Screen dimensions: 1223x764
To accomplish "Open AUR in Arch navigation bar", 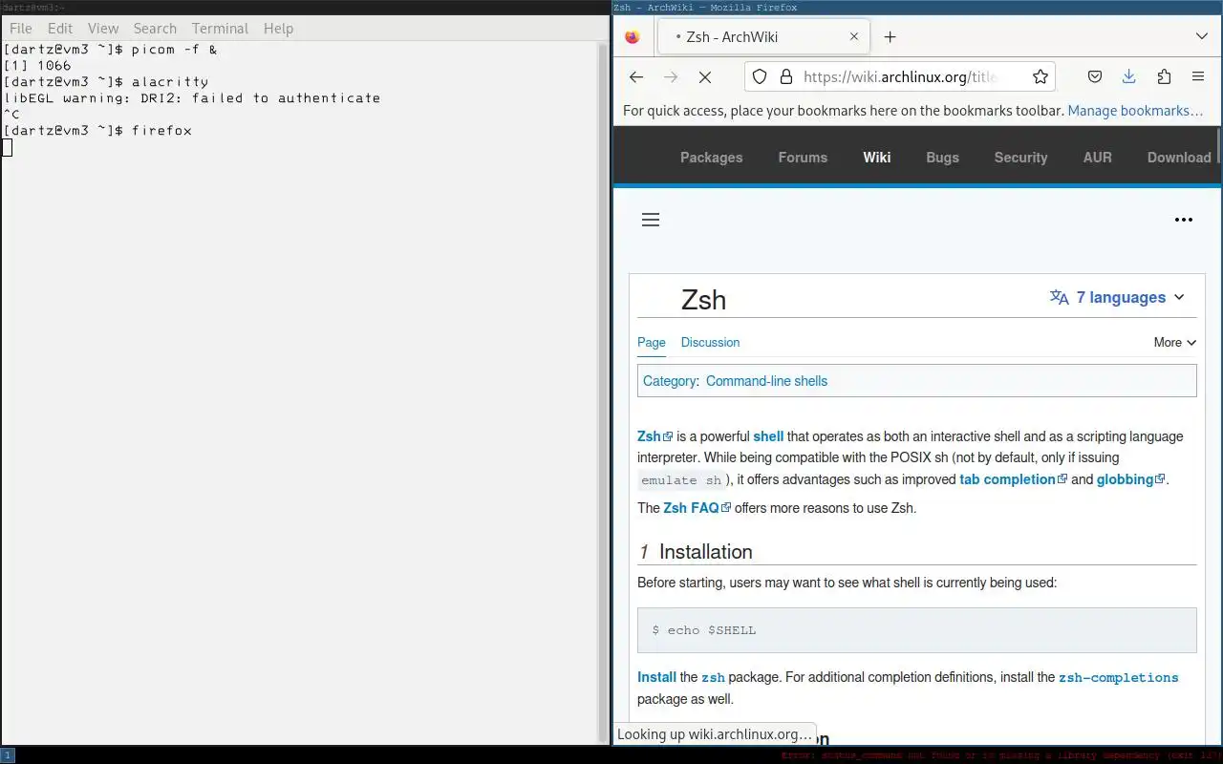I will click(1097, 158).
